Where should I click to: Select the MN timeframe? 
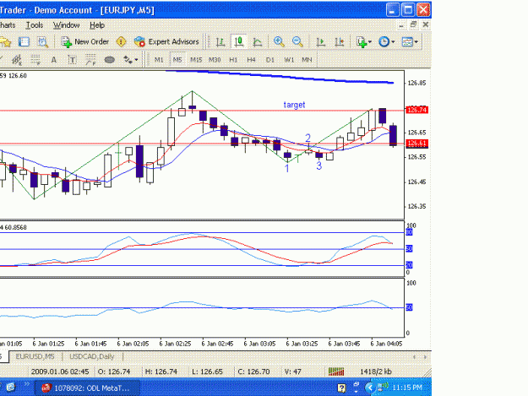[307, 60]
